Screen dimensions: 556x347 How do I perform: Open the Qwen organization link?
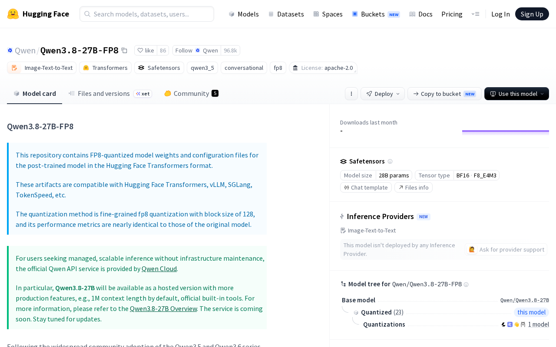(25, 50)
